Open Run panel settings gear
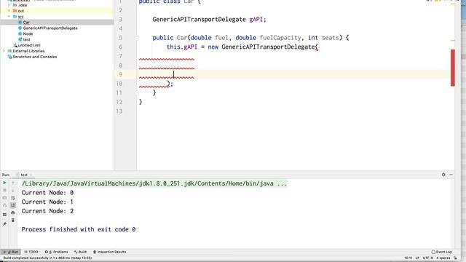 pyautogui.click(x=443, y=175)
